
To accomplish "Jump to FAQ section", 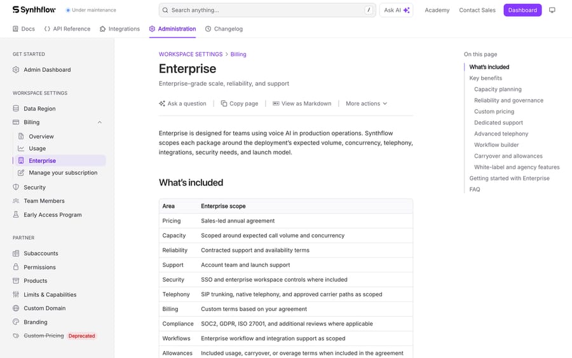I will click(x=475, y=189).
